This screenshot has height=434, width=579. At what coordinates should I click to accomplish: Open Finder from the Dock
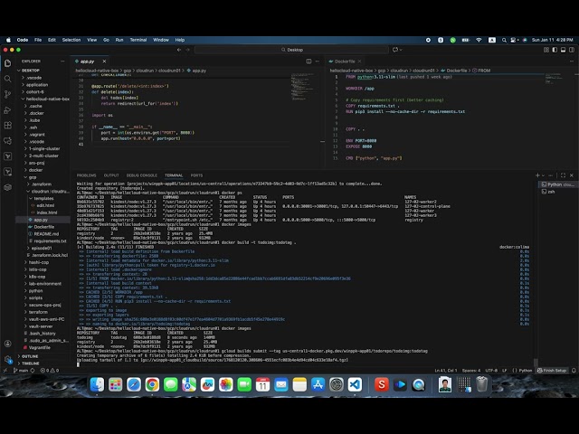97,384
